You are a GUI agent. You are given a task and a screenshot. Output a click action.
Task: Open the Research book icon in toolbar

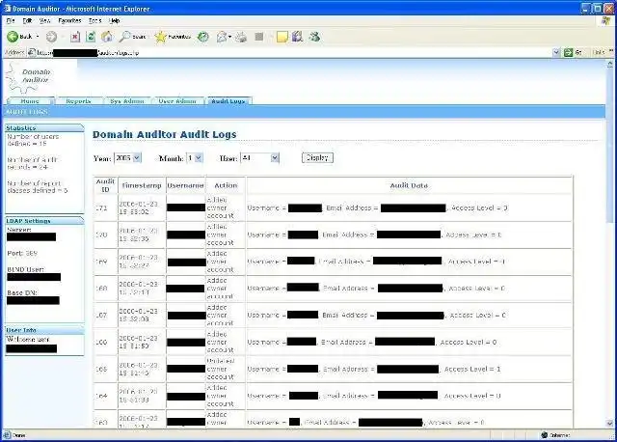click(298, 37)
